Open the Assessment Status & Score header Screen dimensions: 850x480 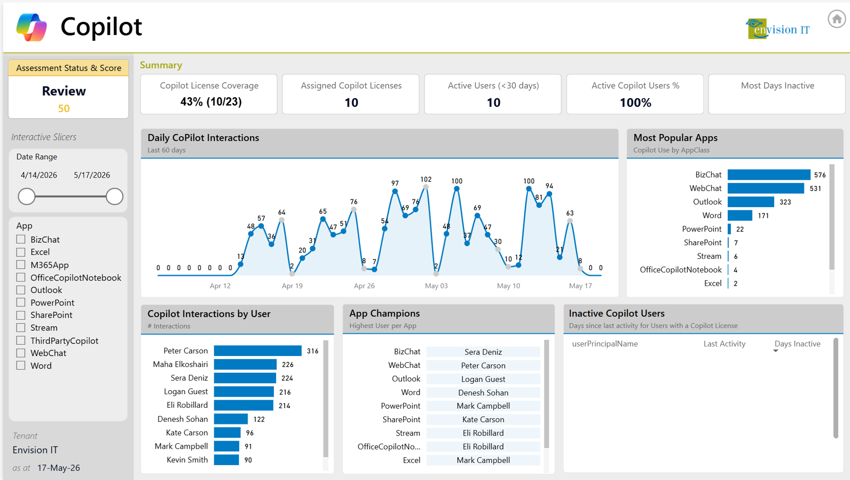(69, 68)
